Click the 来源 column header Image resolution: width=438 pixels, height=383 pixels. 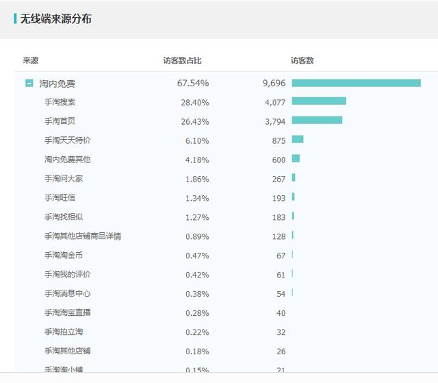[x=30, y=60]
